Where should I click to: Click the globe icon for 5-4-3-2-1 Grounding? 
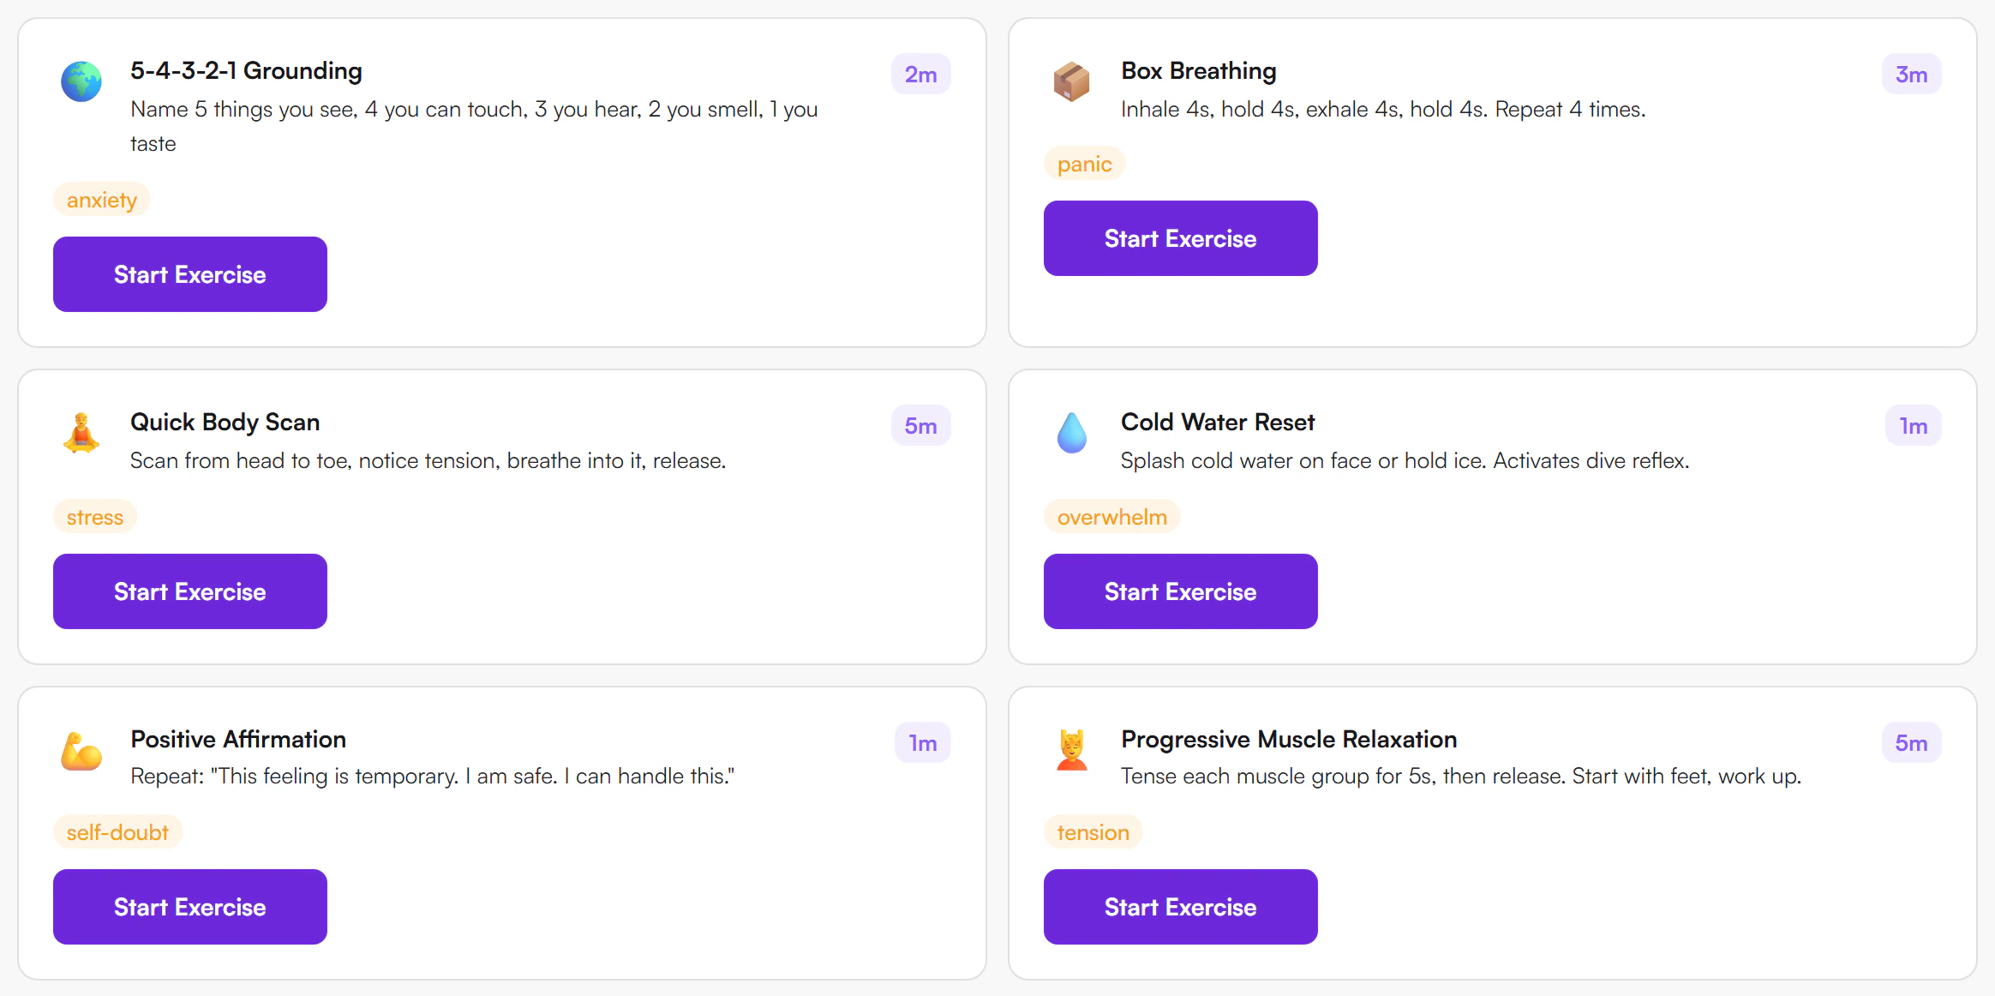[81, 81]
